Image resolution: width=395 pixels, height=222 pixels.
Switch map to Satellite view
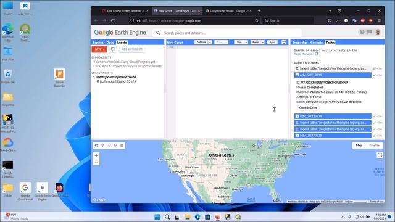[374, 146]
